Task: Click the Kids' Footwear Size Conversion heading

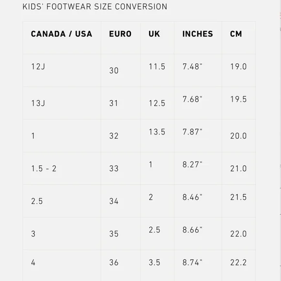Action: 95,7
